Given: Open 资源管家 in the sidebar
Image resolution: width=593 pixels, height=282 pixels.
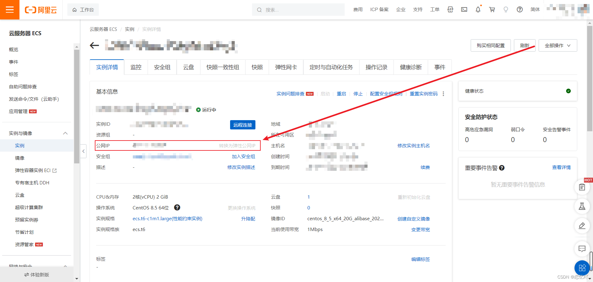Looking at the screenshot, I should (24, 244).
